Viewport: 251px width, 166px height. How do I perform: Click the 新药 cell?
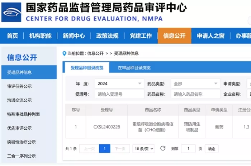tap(219, 127)
